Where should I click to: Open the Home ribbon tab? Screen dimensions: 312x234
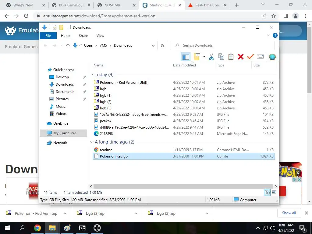(x=66, y=36)
